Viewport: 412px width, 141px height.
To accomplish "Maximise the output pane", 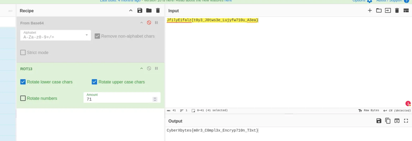I will pyautogui.click(x=406, y=121).
